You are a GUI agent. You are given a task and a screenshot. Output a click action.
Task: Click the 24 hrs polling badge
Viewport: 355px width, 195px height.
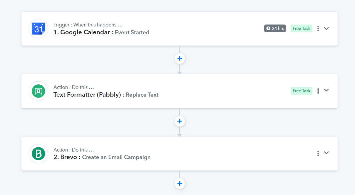point(275,28)
